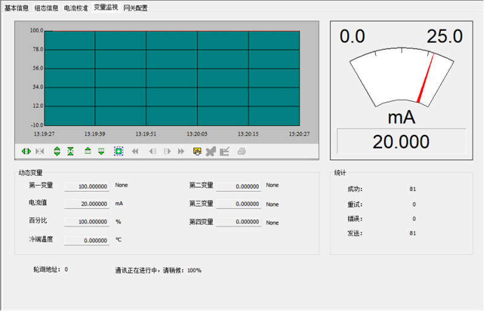Click the 第四变量 value field
Image resolution: width=484 pixels, height=311 pixels.
click(x=238, y=221)
